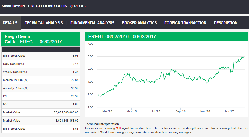Click the Nov '16 x-axis label
Screen dimensions: 249x137
(205, 111)
